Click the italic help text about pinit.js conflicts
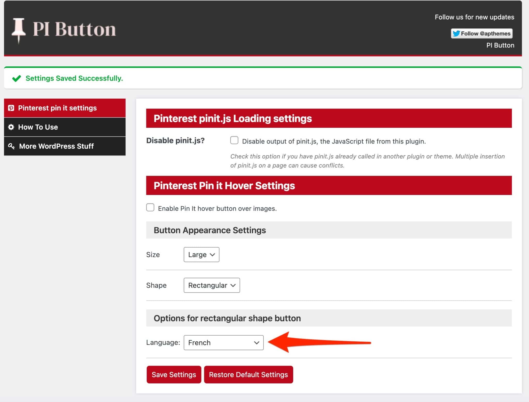Viewport: 529px width, 402px height. point(368,161)
